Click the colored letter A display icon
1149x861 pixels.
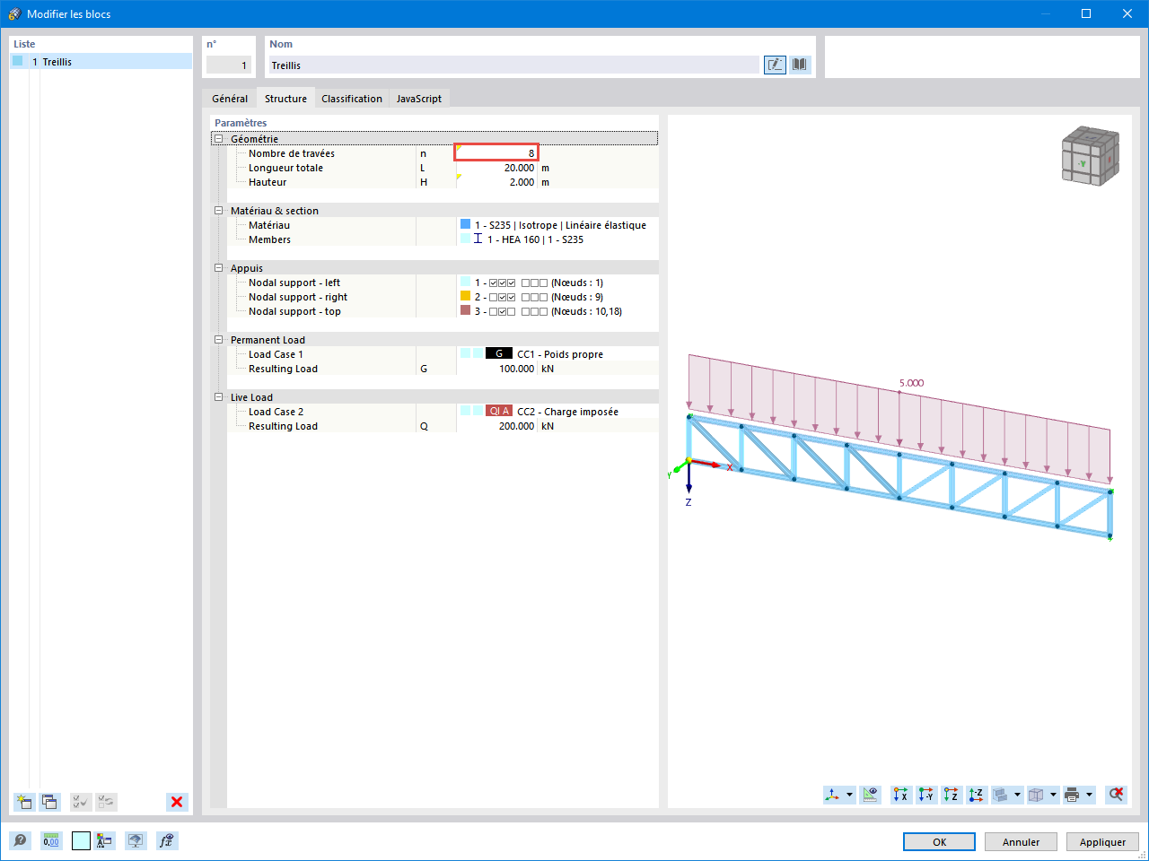coord(105,840)
